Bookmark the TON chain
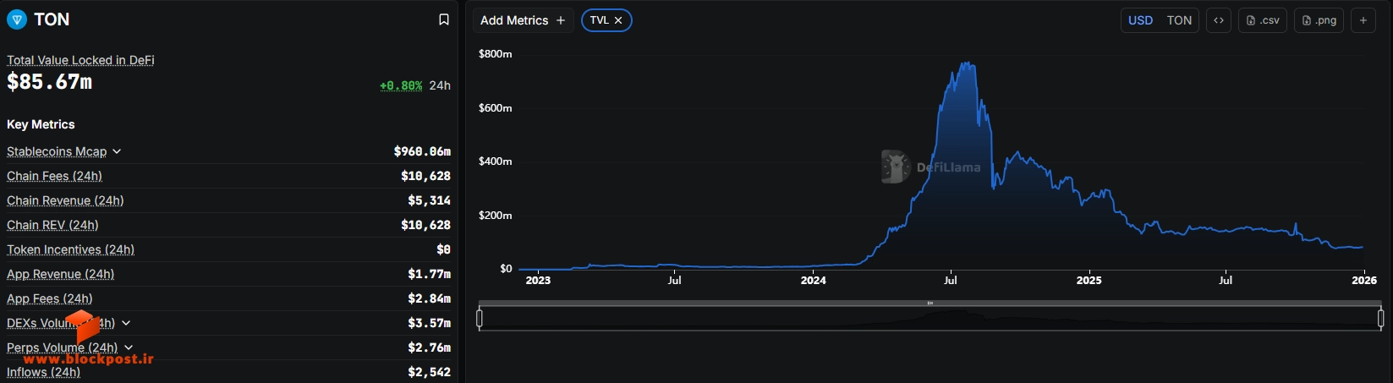Viewport: 1393px width, 383px height. click(x=443, y=19)
